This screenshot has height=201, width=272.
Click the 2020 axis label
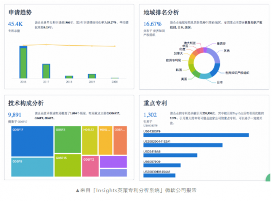(115, 82)
